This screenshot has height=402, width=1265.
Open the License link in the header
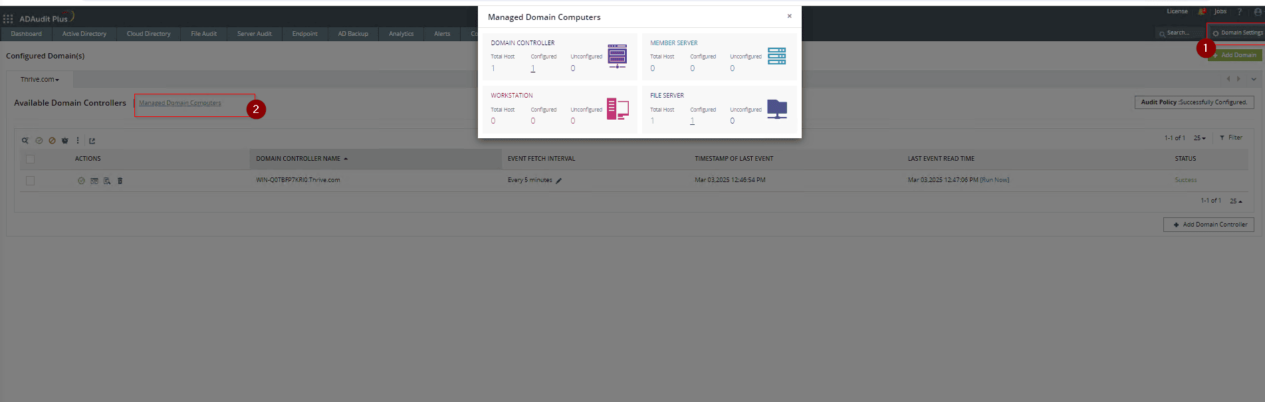pos(1177,11)
